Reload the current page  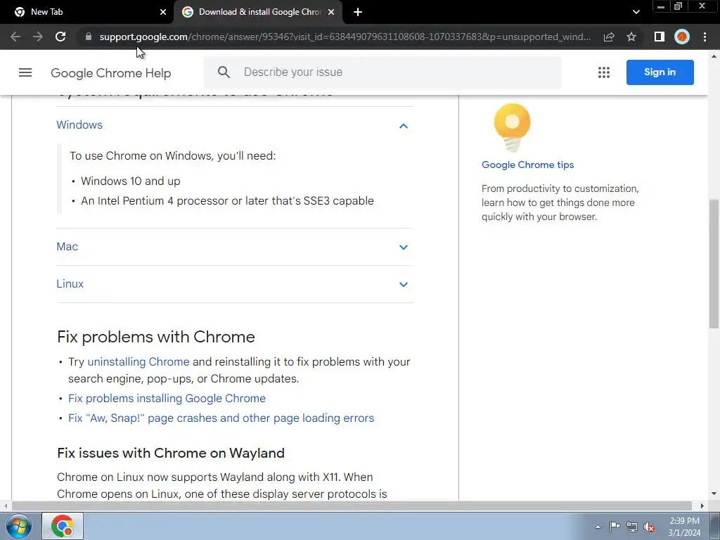click(60, 37)
